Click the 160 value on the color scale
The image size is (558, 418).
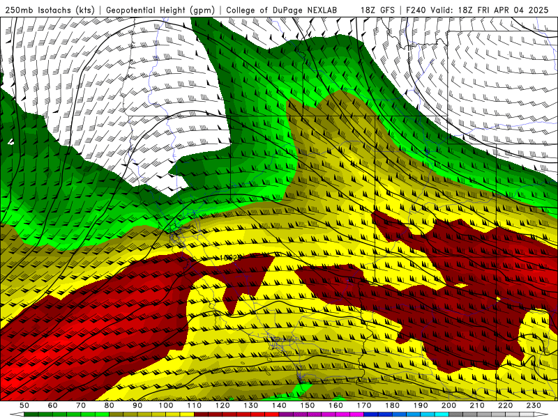(x=335, y=405)
